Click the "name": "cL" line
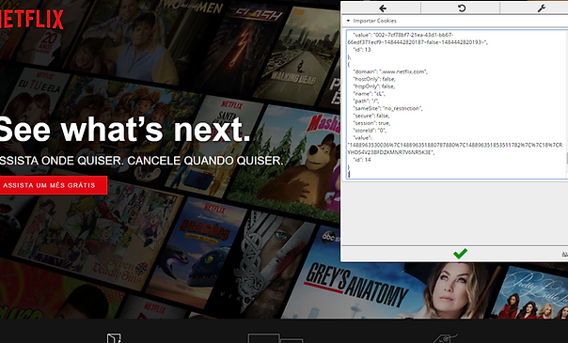This screenshot has width=568, height=343. tap(370, 94)
